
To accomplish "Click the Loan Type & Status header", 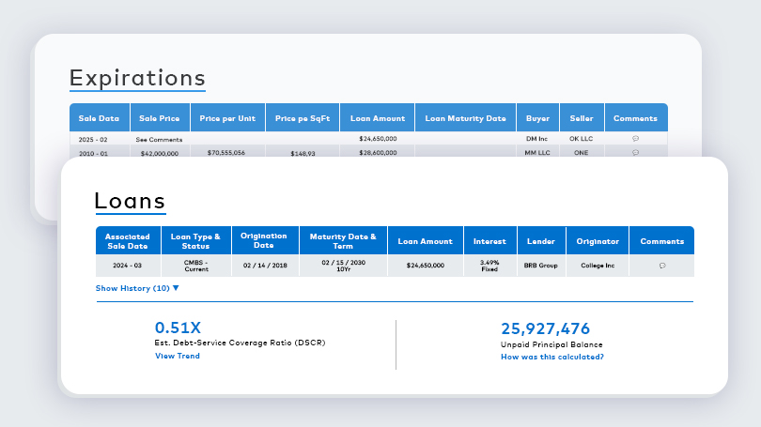I will (x=196, y=240).
